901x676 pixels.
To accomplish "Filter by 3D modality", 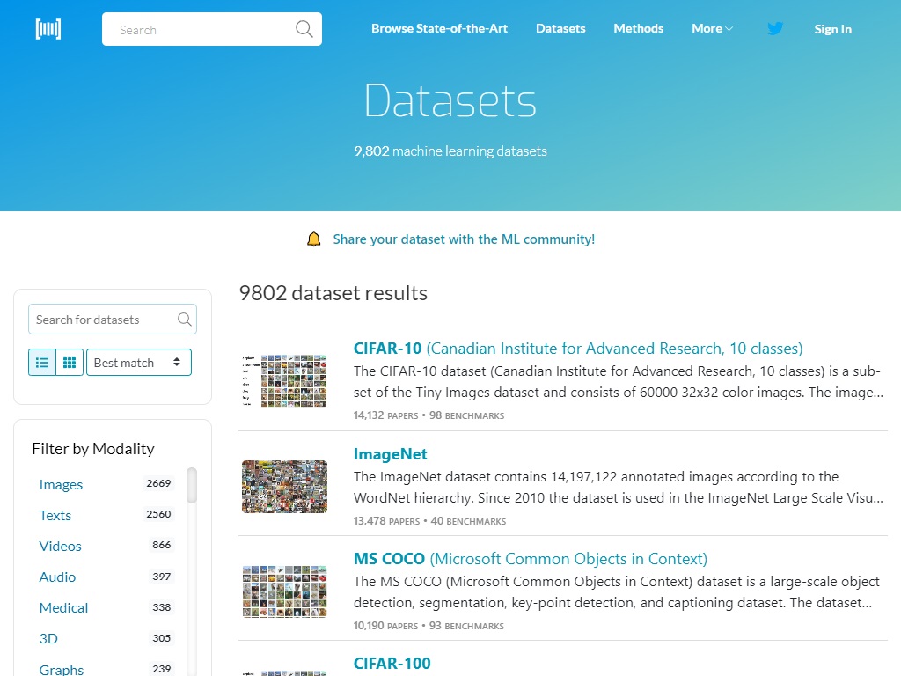I will (x=48, y=639).
